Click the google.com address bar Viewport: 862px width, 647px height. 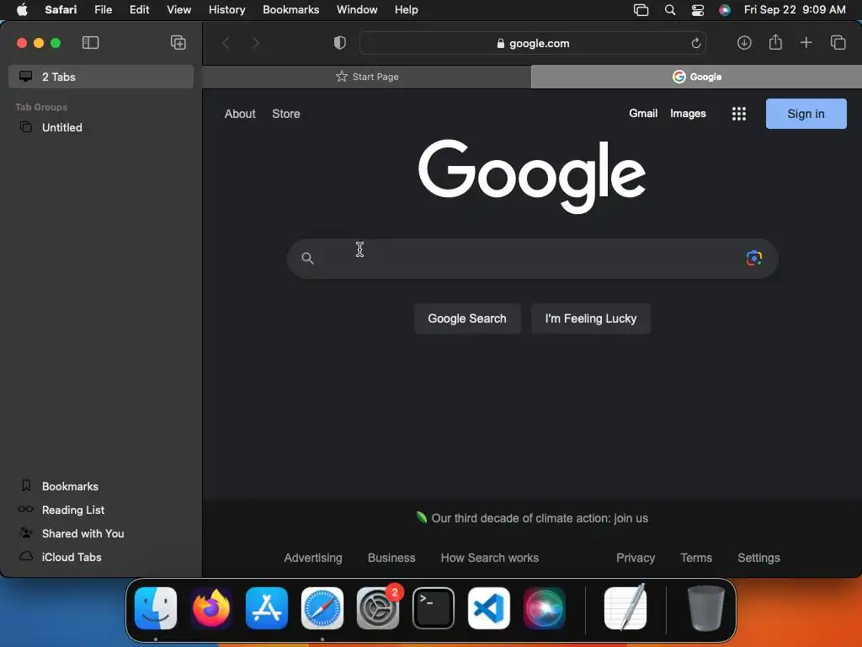point(532,43)
